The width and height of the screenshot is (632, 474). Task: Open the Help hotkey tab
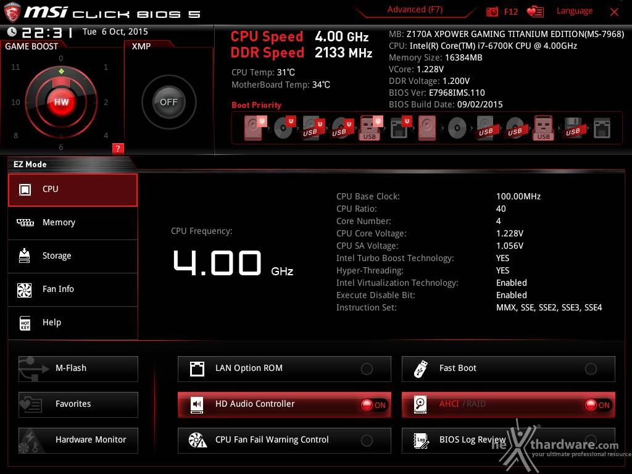(x=73, y=323)
